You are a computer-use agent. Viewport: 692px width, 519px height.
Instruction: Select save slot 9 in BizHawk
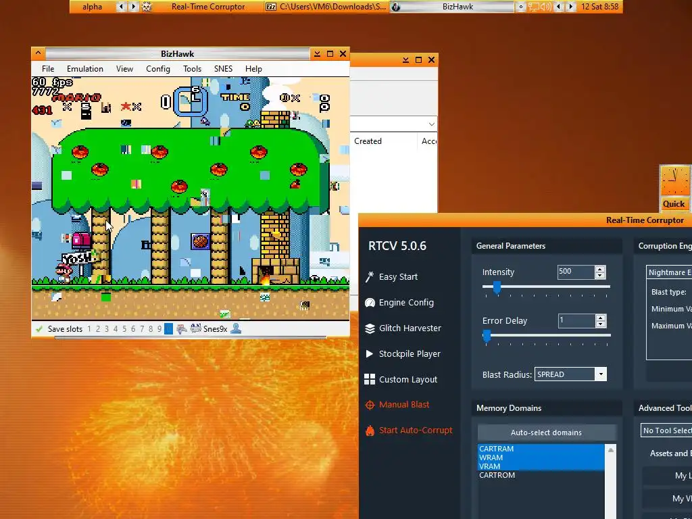click(159, 329)
